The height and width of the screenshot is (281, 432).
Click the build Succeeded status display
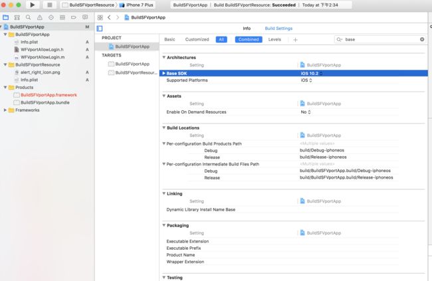[x=261, y=5]
